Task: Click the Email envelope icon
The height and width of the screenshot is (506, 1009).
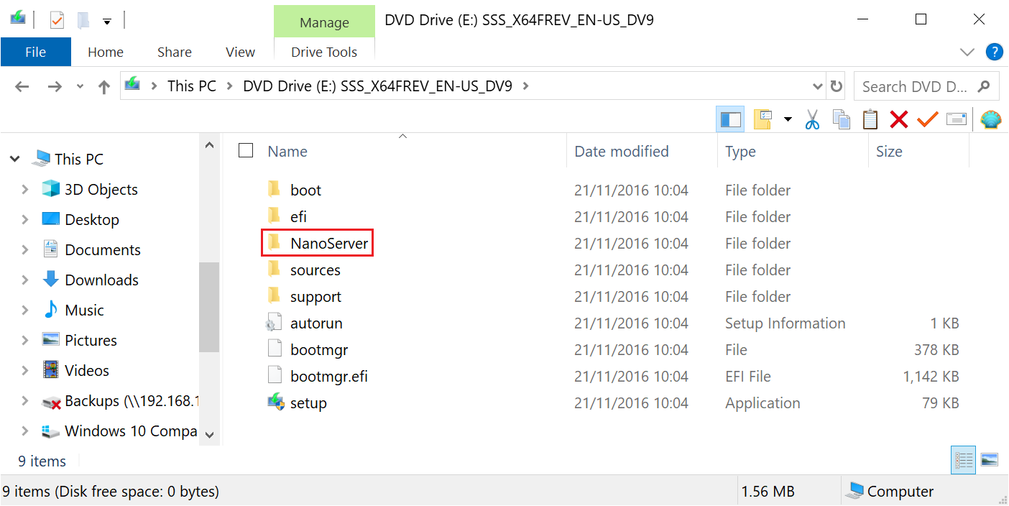Action: tap(956, 119)
